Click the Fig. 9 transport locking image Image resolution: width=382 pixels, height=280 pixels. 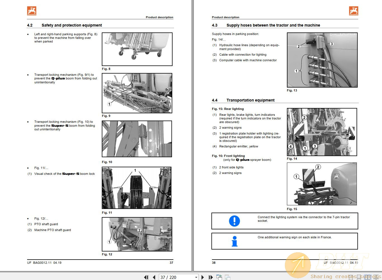pyautogui.click(x=137, y=93)
